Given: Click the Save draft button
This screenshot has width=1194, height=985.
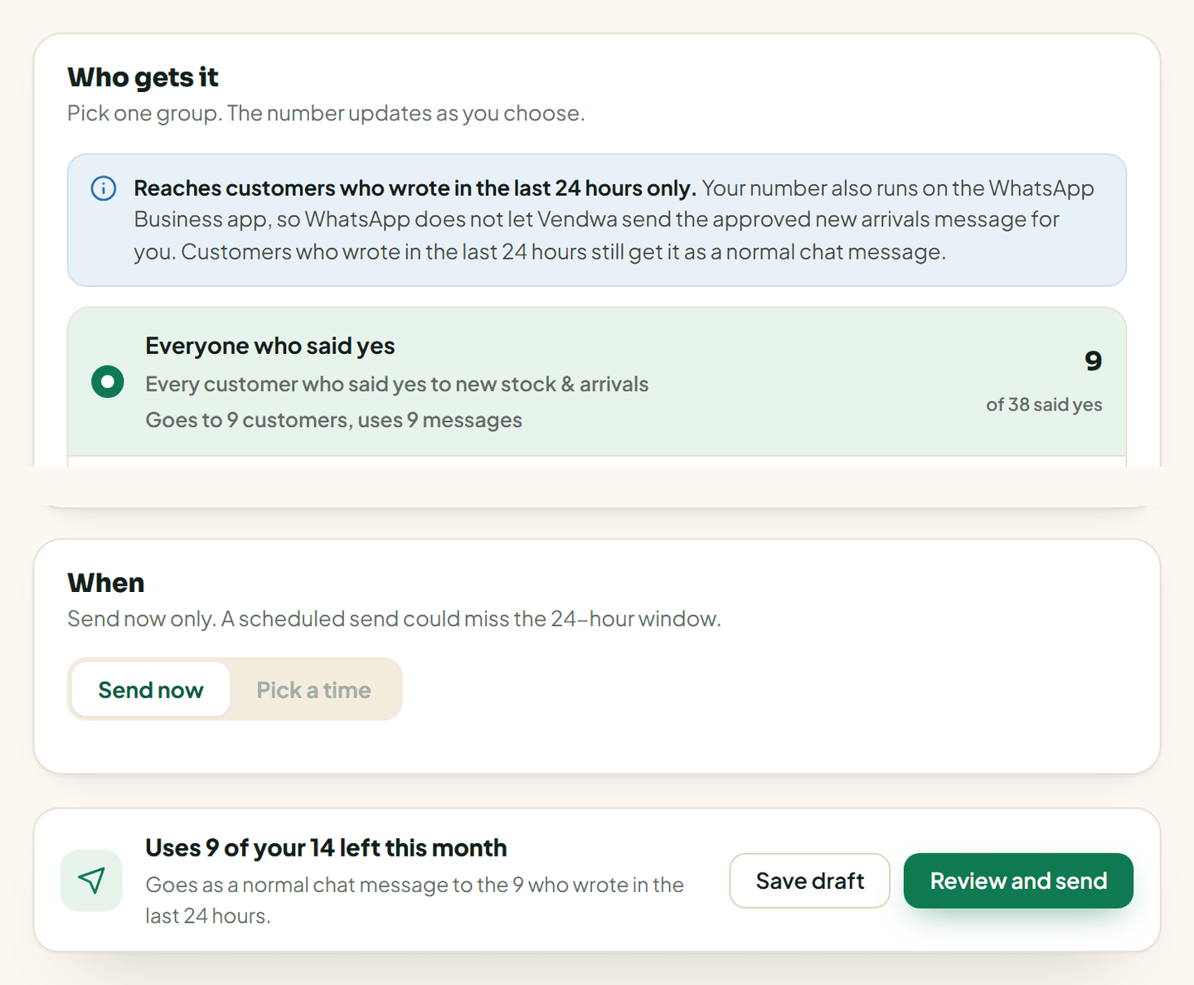Looking at the screenshot, I should click(810, 881).
